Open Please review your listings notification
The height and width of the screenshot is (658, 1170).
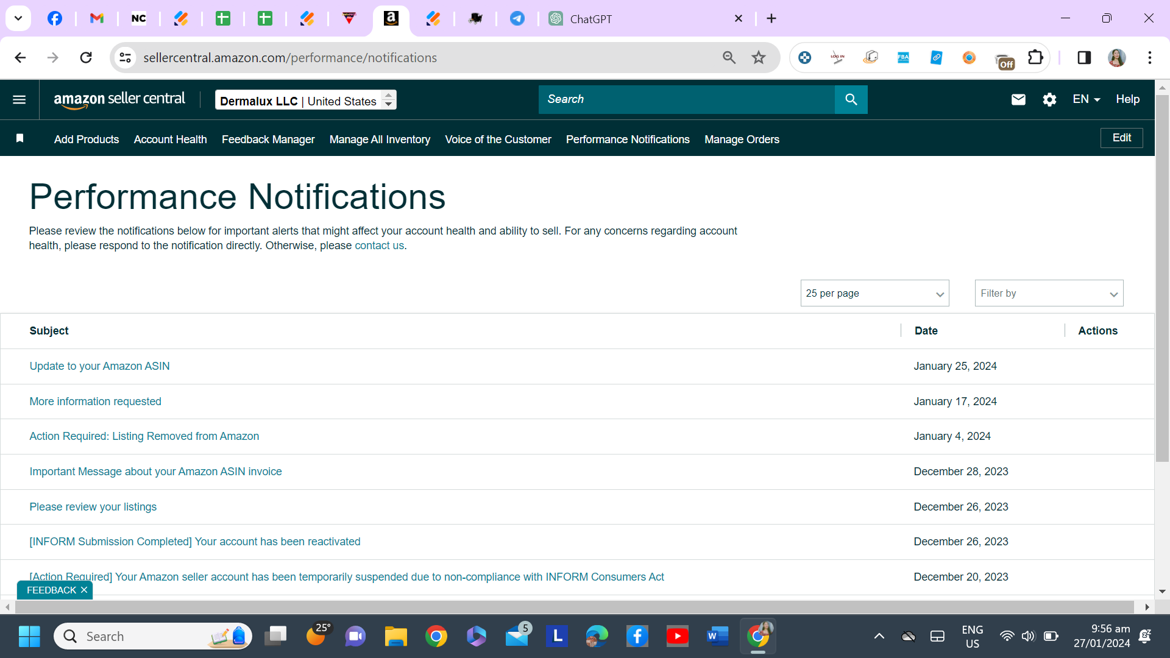point(93,507)
